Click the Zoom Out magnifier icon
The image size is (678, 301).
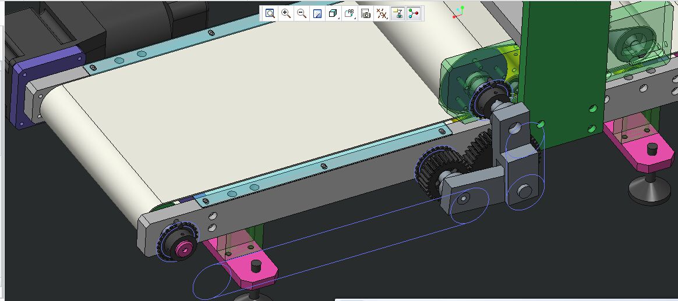pos(301,13)
